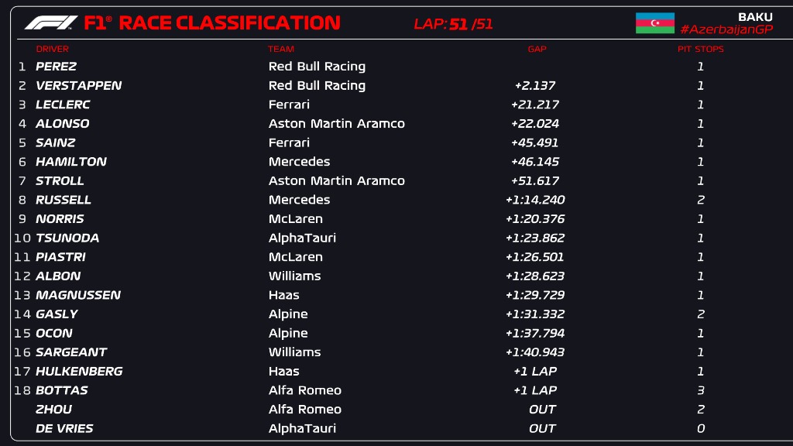
Task: Click the F1 logo icon
Action: [x=51, y=23]
